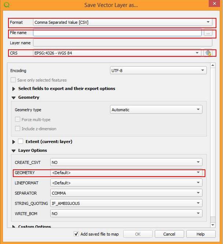Open the STRING_QUOTING dropdown
Image resolution: width=223 pixels, height=244 pixels.
pos(126,203)
